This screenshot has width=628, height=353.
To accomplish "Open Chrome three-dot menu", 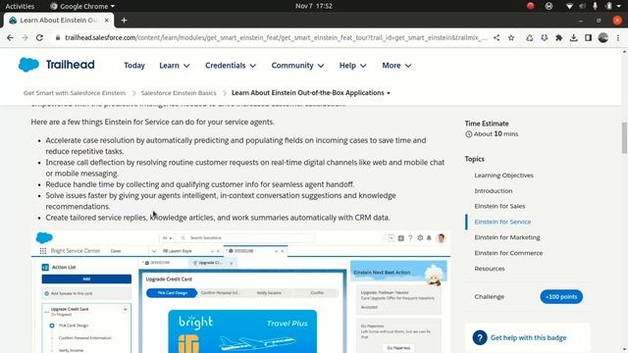I will point(618,37).
